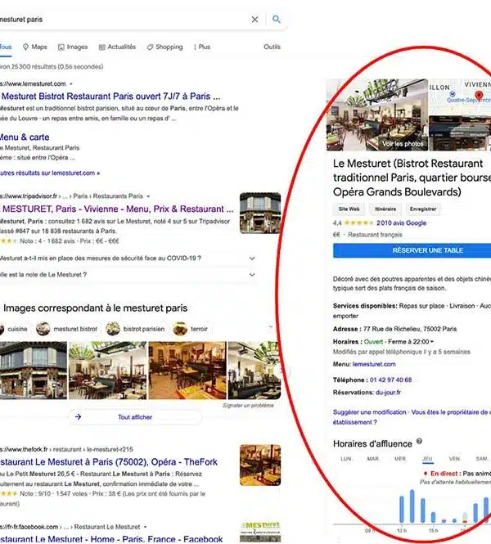The width and height of the screenshot is (491, 544).
Task: Click the Voir les photos thumbnail
Action: tap(403, 143)
